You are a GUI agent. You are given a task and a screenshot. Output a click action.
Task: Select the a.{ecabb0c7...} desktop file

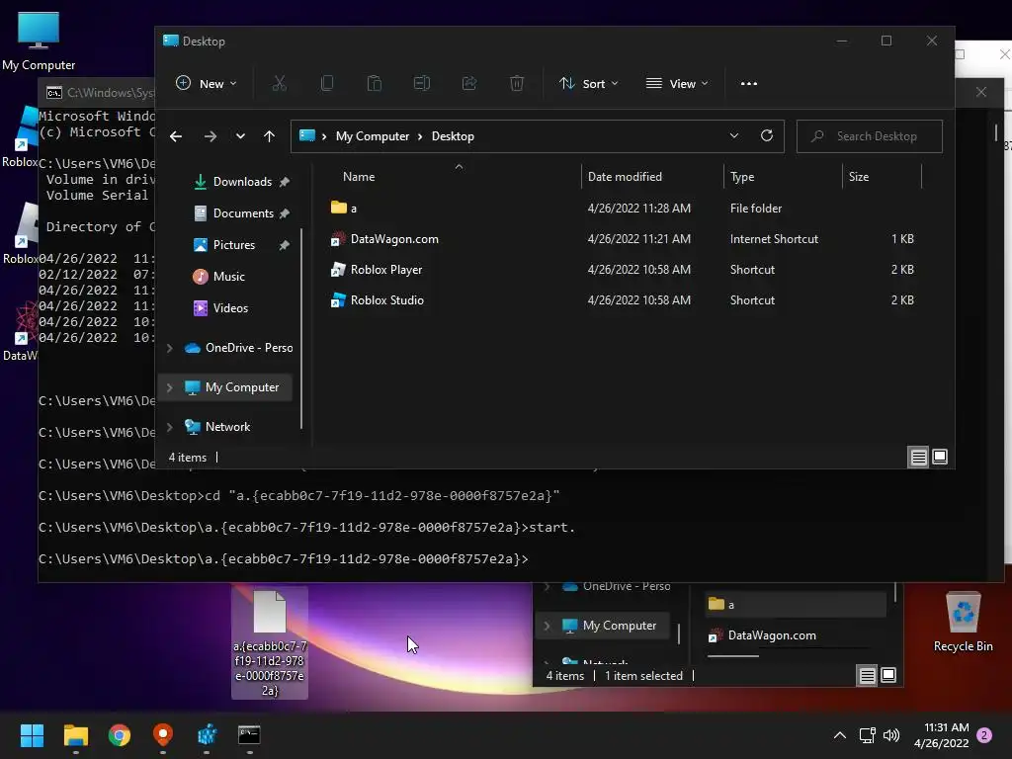click(x=269, y=642)
